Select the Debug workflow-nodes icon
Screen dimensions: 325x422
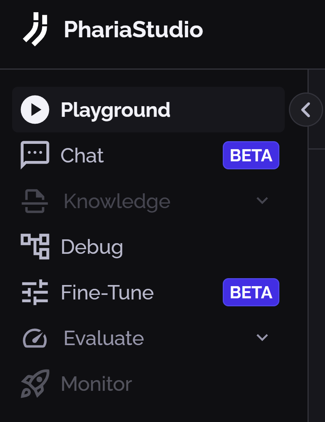pos(34,247)
